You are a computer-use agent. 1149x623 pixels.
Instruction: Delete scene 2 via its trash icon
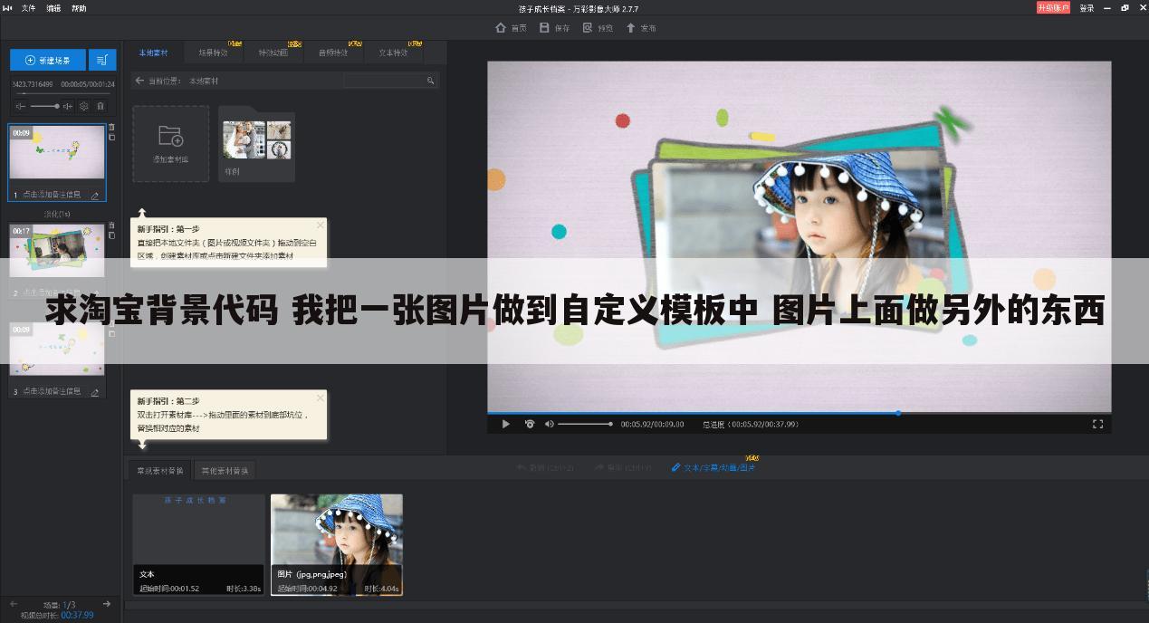[112, 225]
